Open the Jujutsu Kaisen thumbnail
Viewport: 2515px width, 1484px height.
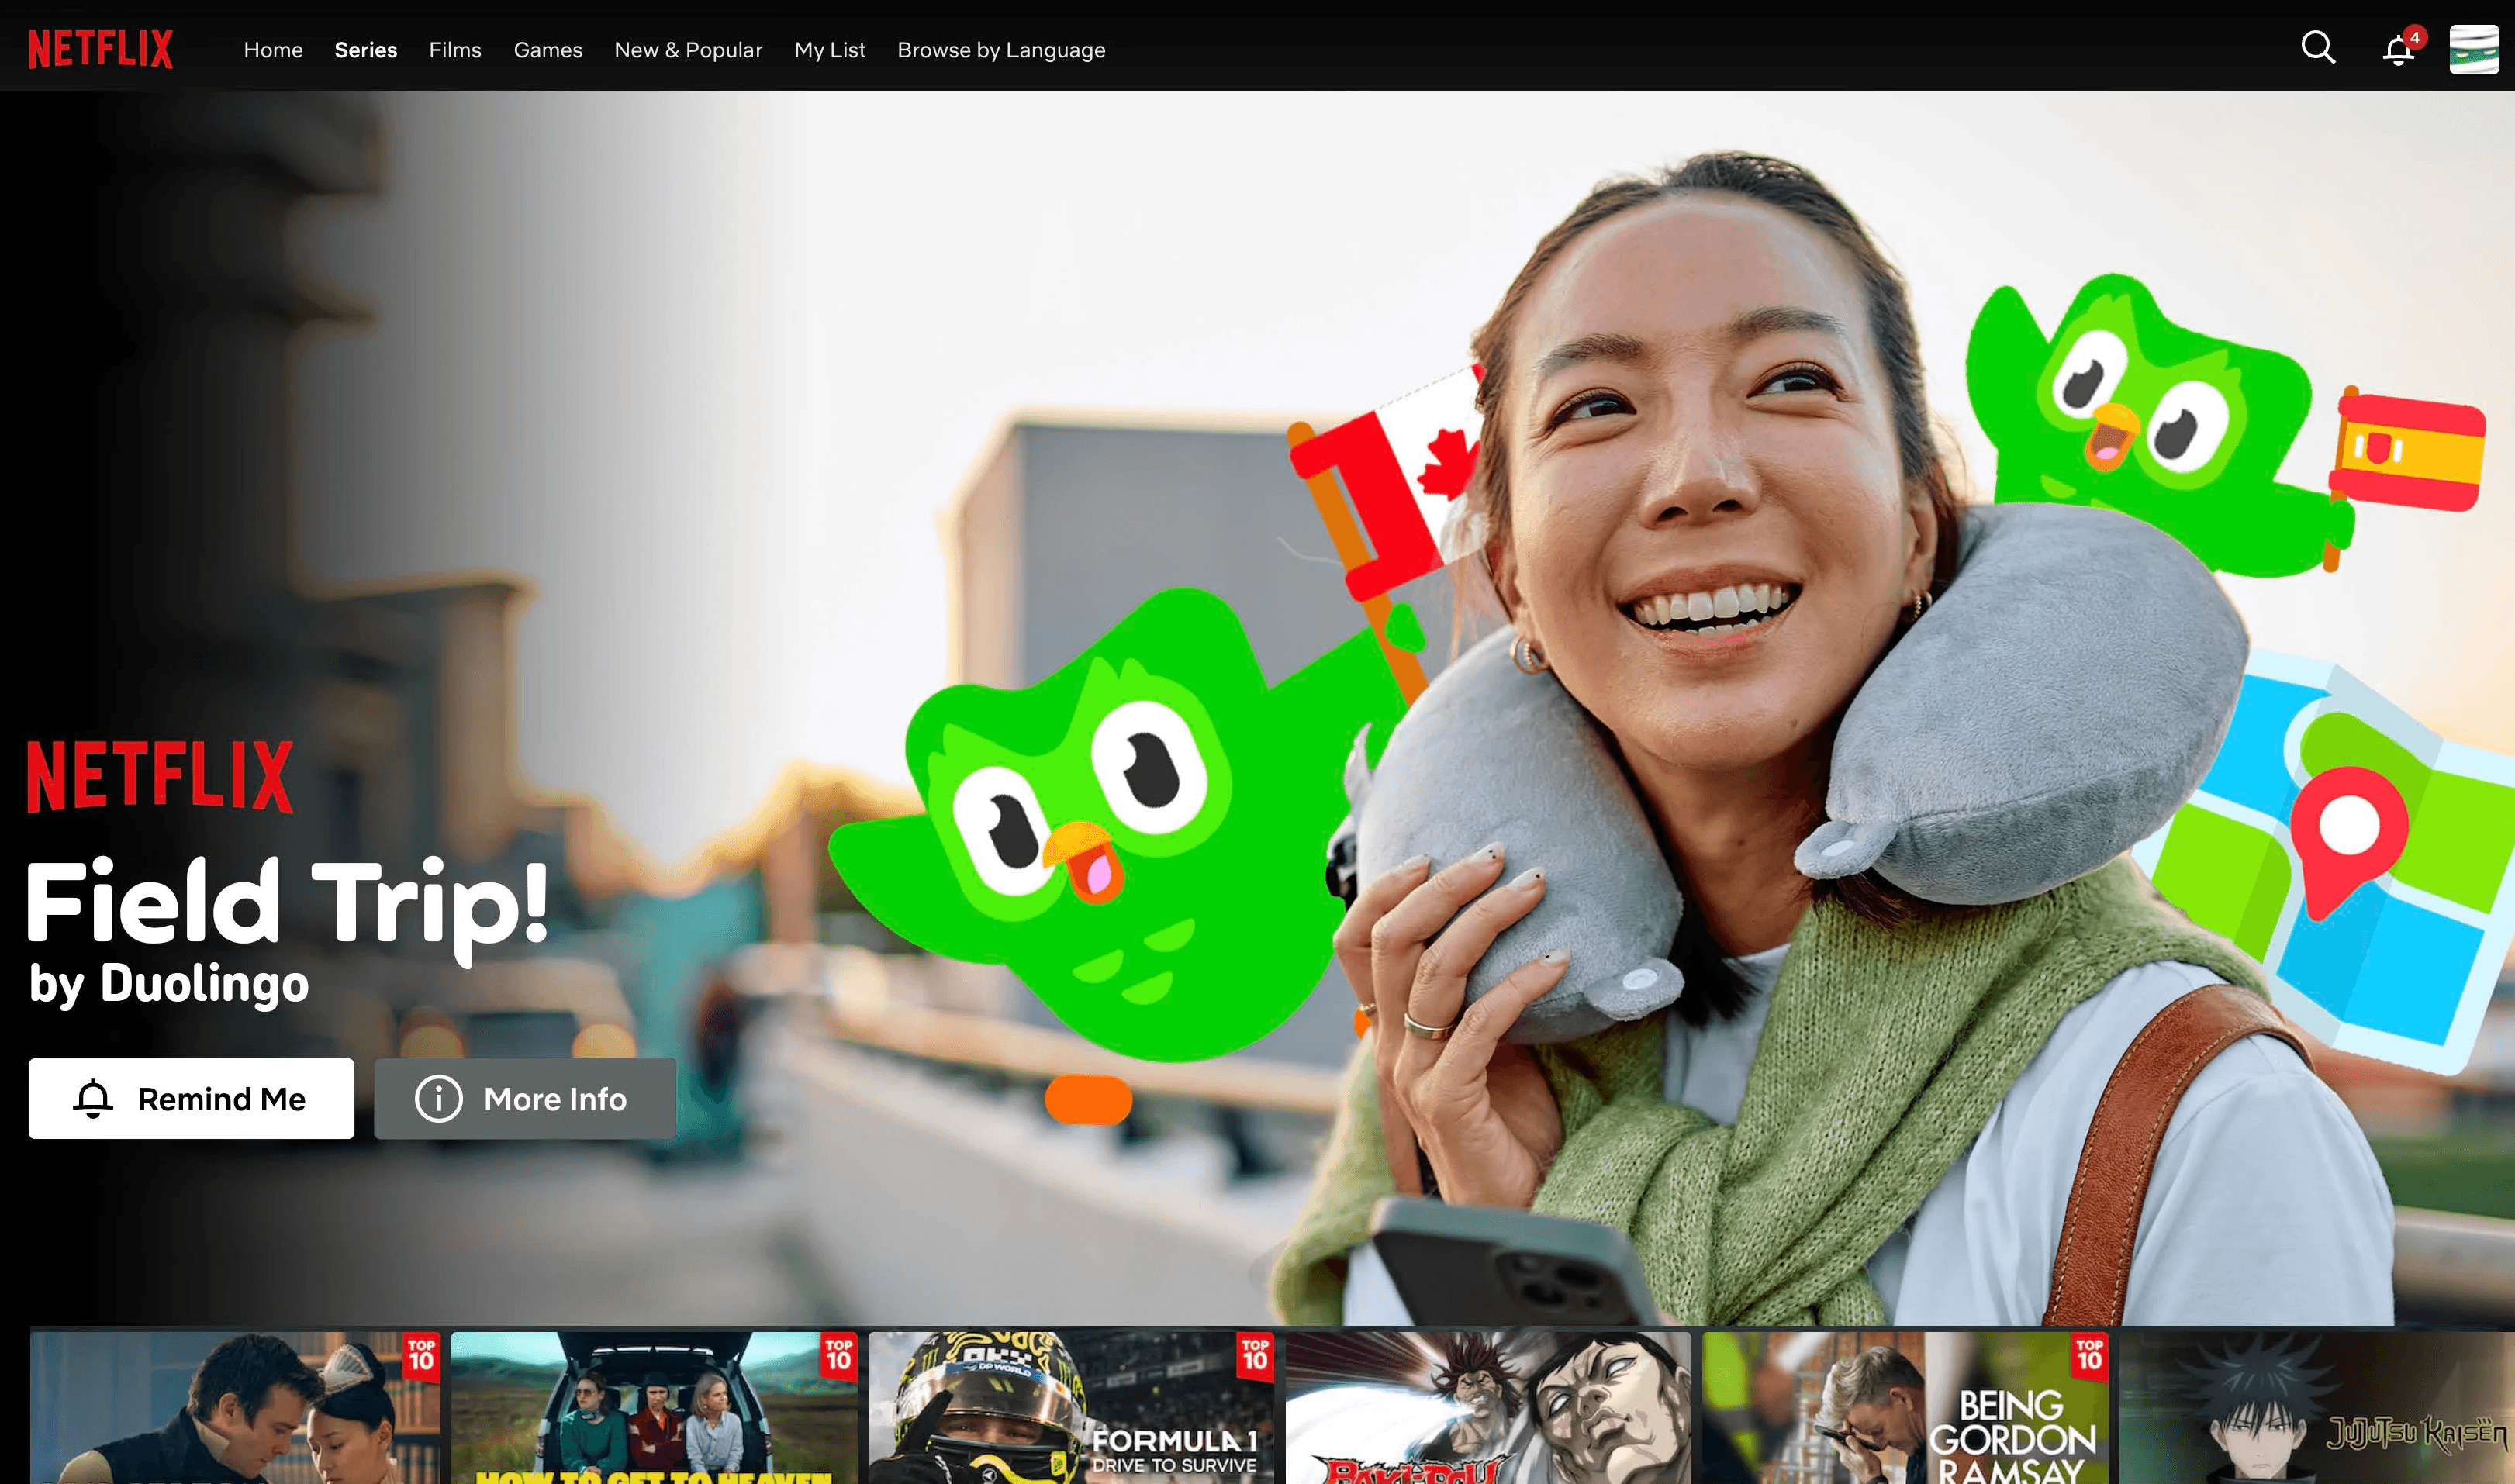click(2317, 1407)
